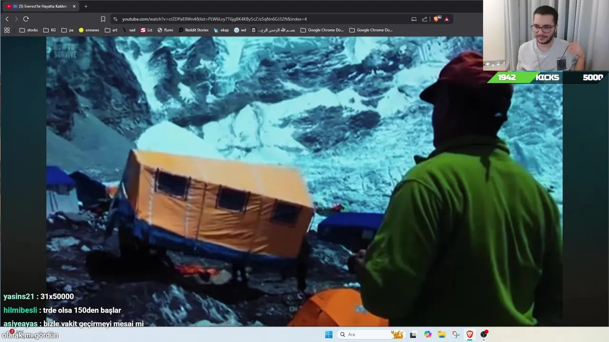Viewport: 609px width, 342px height.
Task: Open the art bookmark folder
Action: pos(111,30)
